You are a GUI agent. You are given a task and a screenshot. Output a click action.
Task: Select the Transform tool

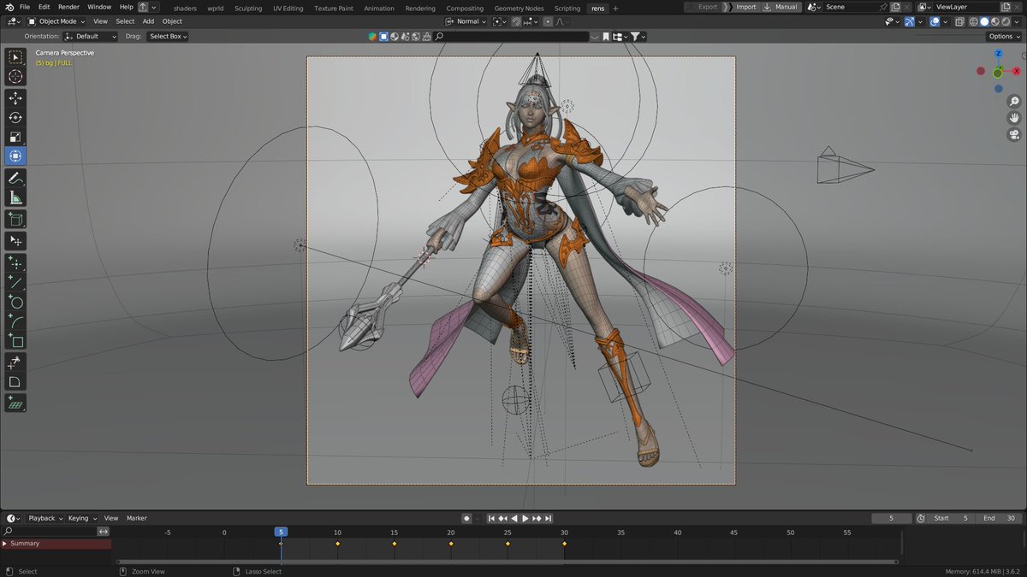pos(15,156)
